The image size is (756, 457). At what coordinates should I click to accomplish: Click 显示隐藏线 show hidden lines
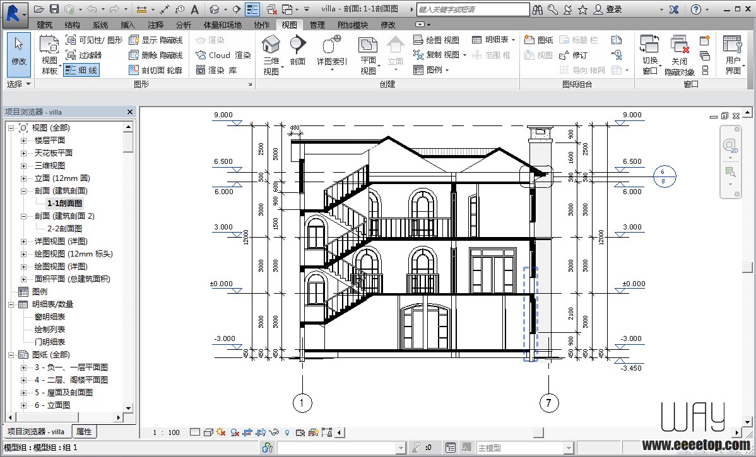(156, 40)
